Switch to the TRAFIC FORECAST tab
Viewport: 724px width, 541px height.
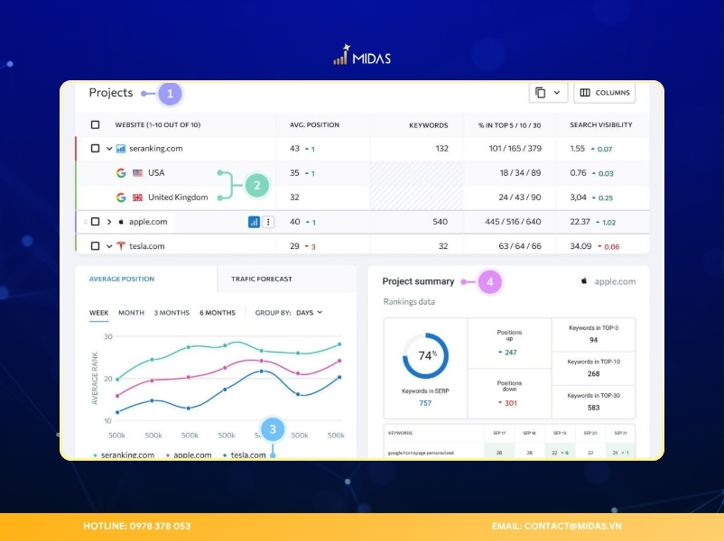(261, 279)
